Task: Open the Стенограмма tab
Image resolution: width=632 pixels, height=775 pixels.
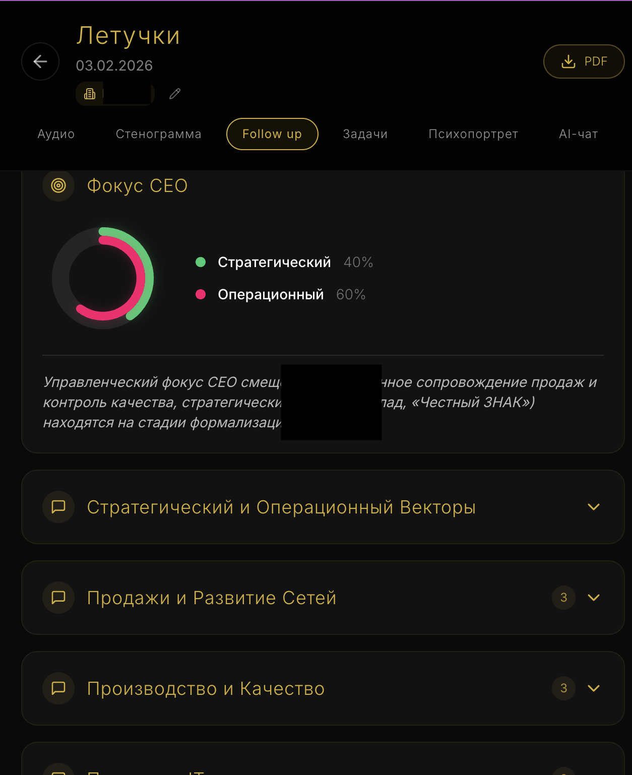Action: tap(159, 134)
